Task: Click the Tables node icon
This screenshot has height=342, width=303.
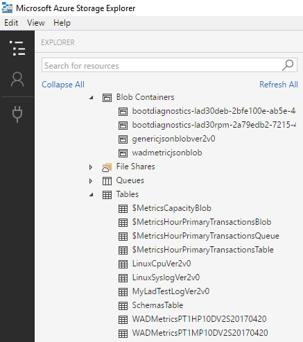Action: 107,195
